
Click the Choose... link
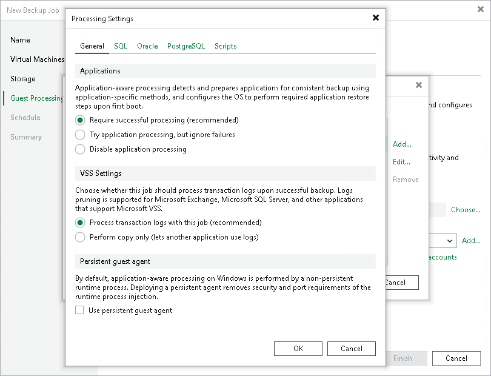coord(466,210)
